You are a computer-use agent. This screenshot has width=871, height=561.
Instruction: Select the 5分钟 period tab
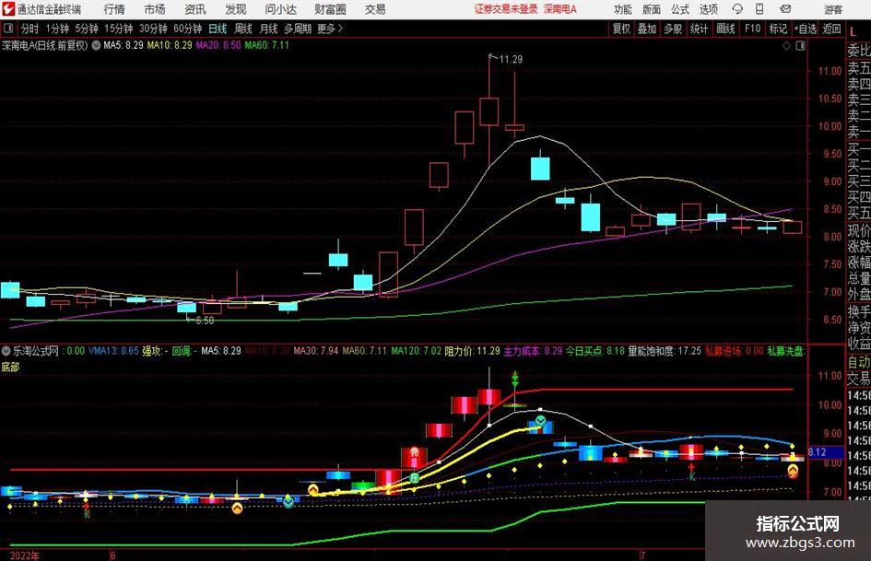tap(87, 29)
